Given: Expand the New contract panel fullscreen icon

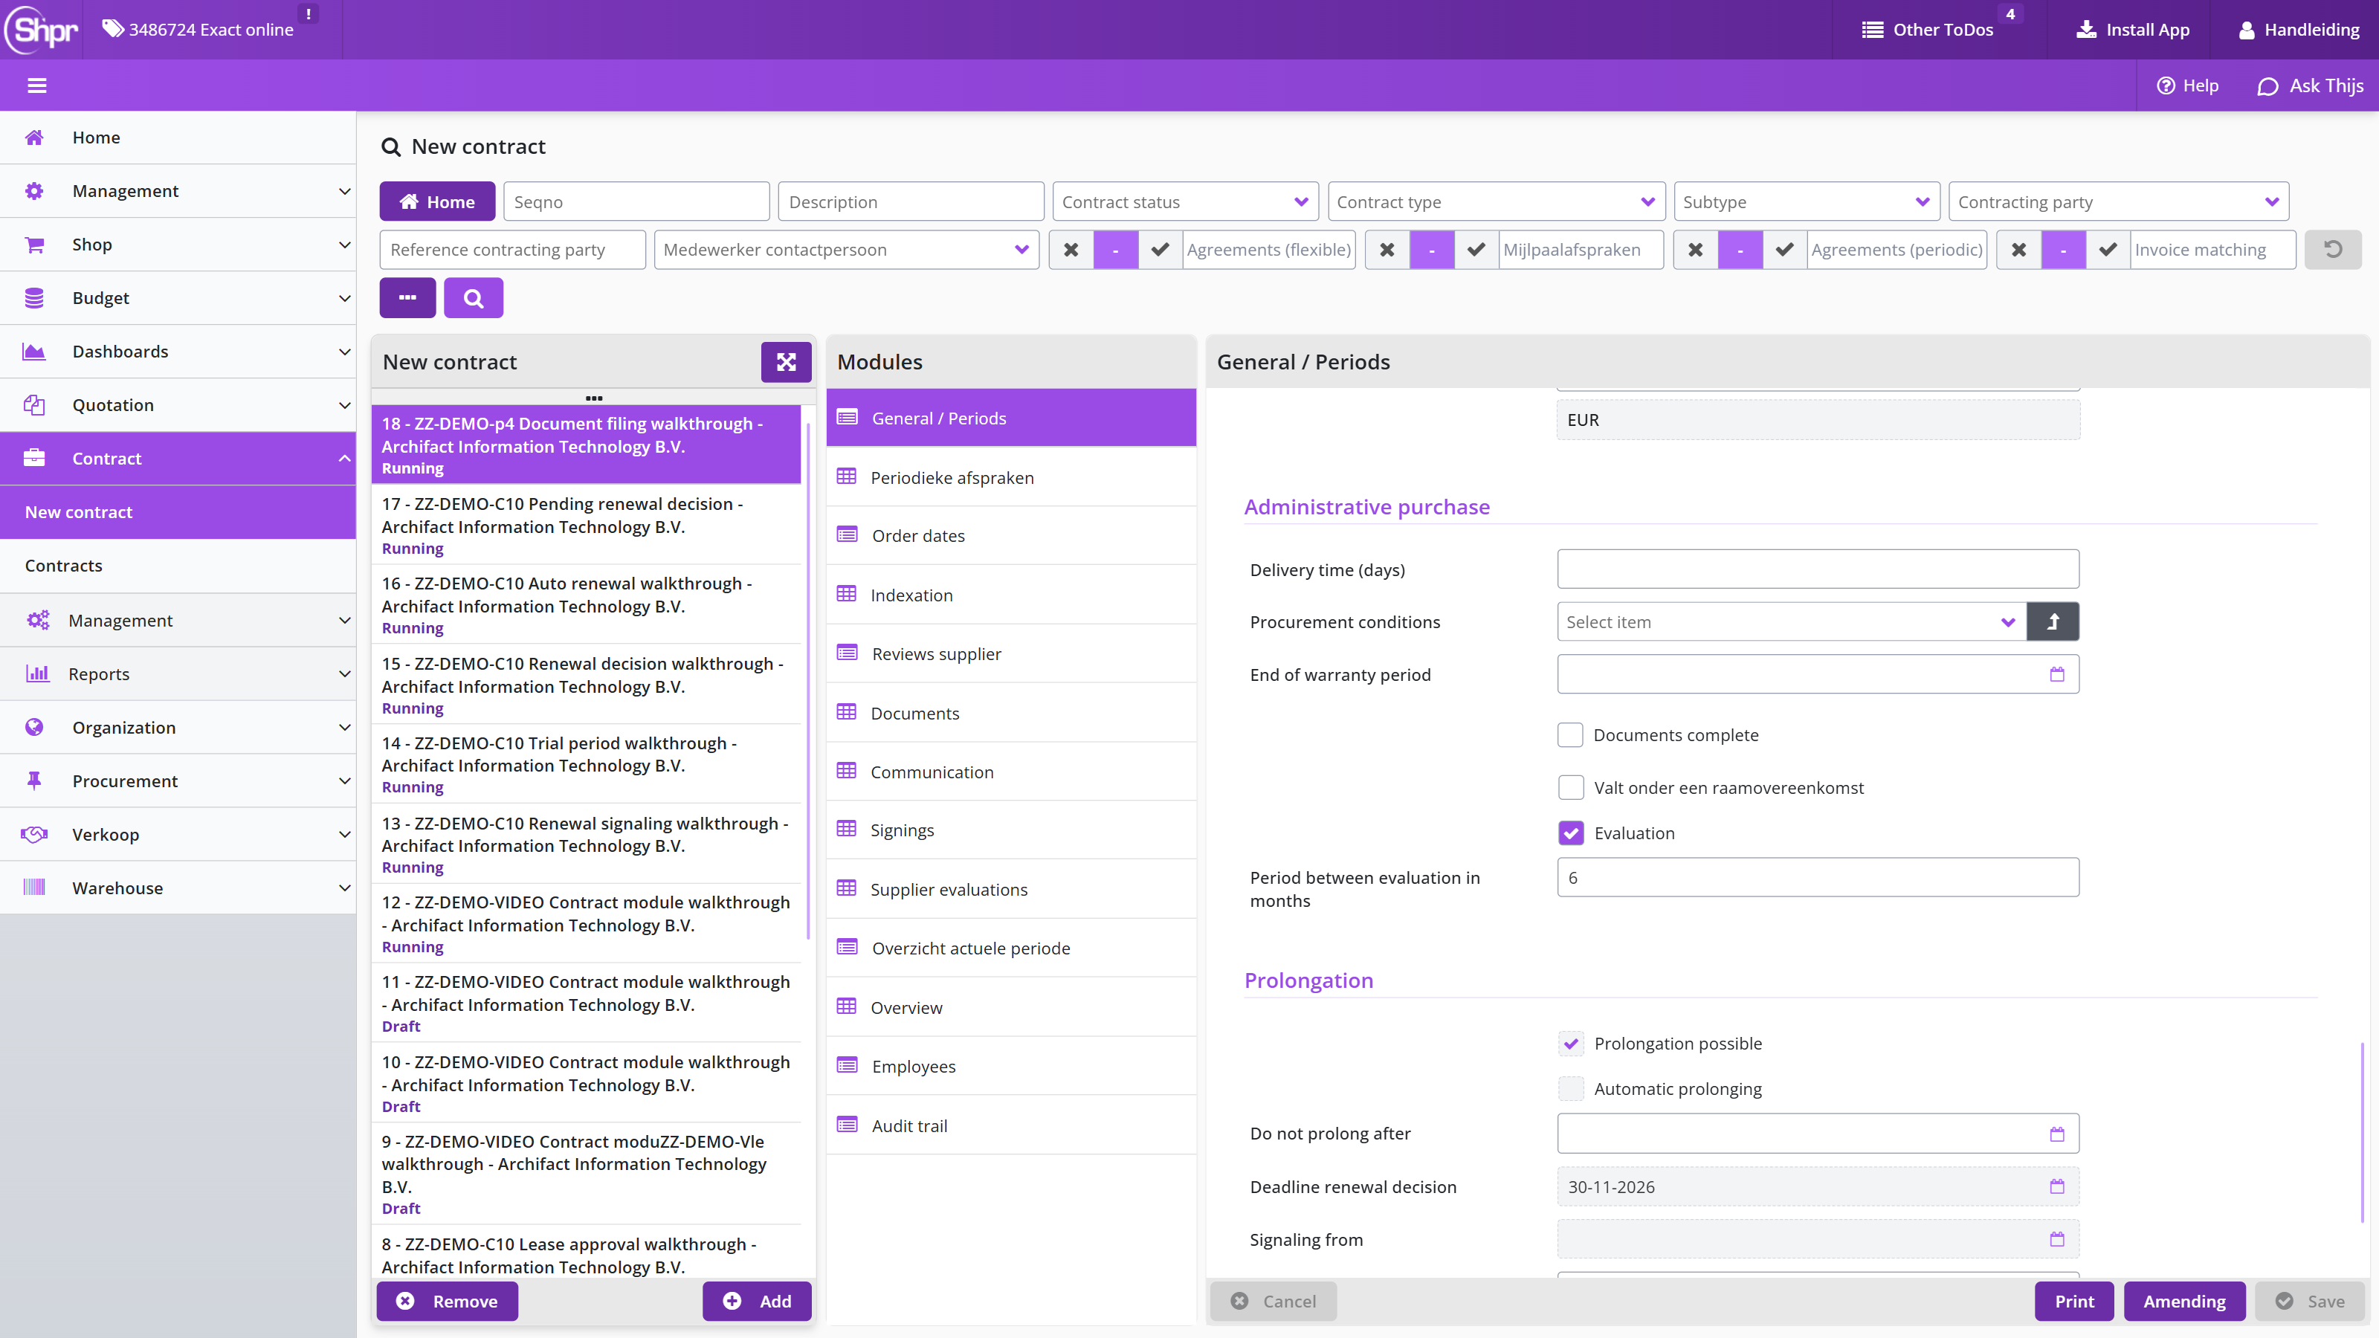Looking at the screenshot, I should coord(786,362).
